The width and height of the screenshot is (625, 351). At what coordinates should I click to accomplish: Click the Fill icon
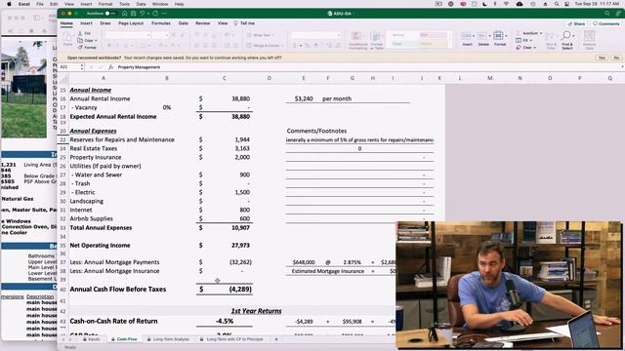[x=519, y=41]
